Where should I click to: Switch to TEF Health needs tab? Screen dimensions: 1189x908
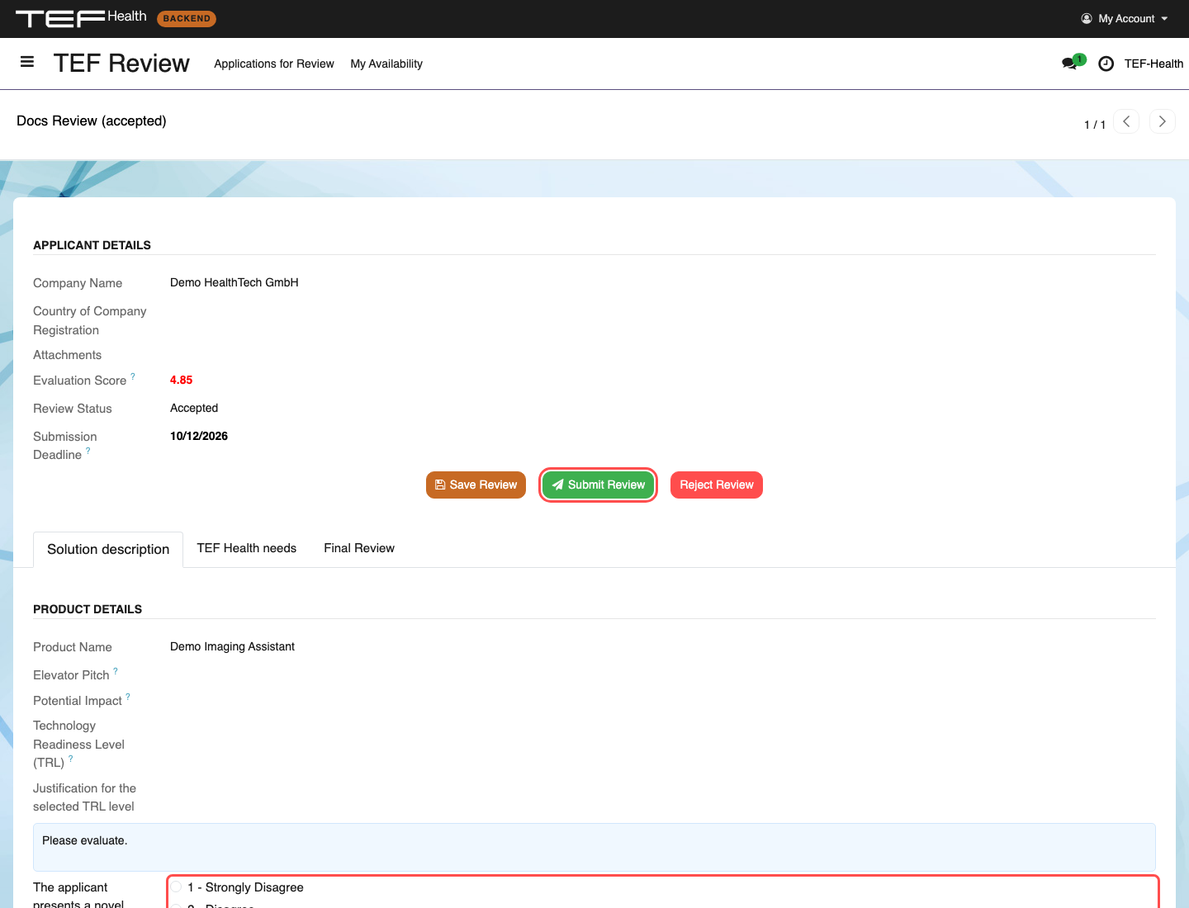[x=247, y=548]
